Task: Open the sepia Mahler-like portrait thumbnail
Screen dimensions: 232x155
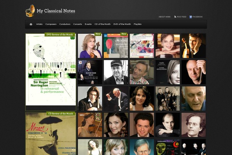Action: click(194, 125)
